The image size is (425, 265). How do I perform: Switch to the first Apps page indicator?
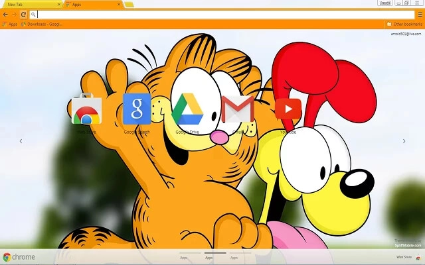pyautogui.click(x=190, y=256)
